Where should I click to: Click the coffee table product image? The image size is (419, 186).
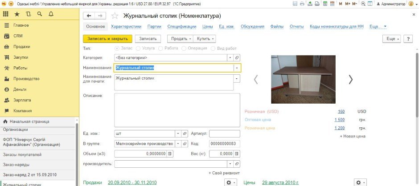pyautogui.click(x=303, y=79)
